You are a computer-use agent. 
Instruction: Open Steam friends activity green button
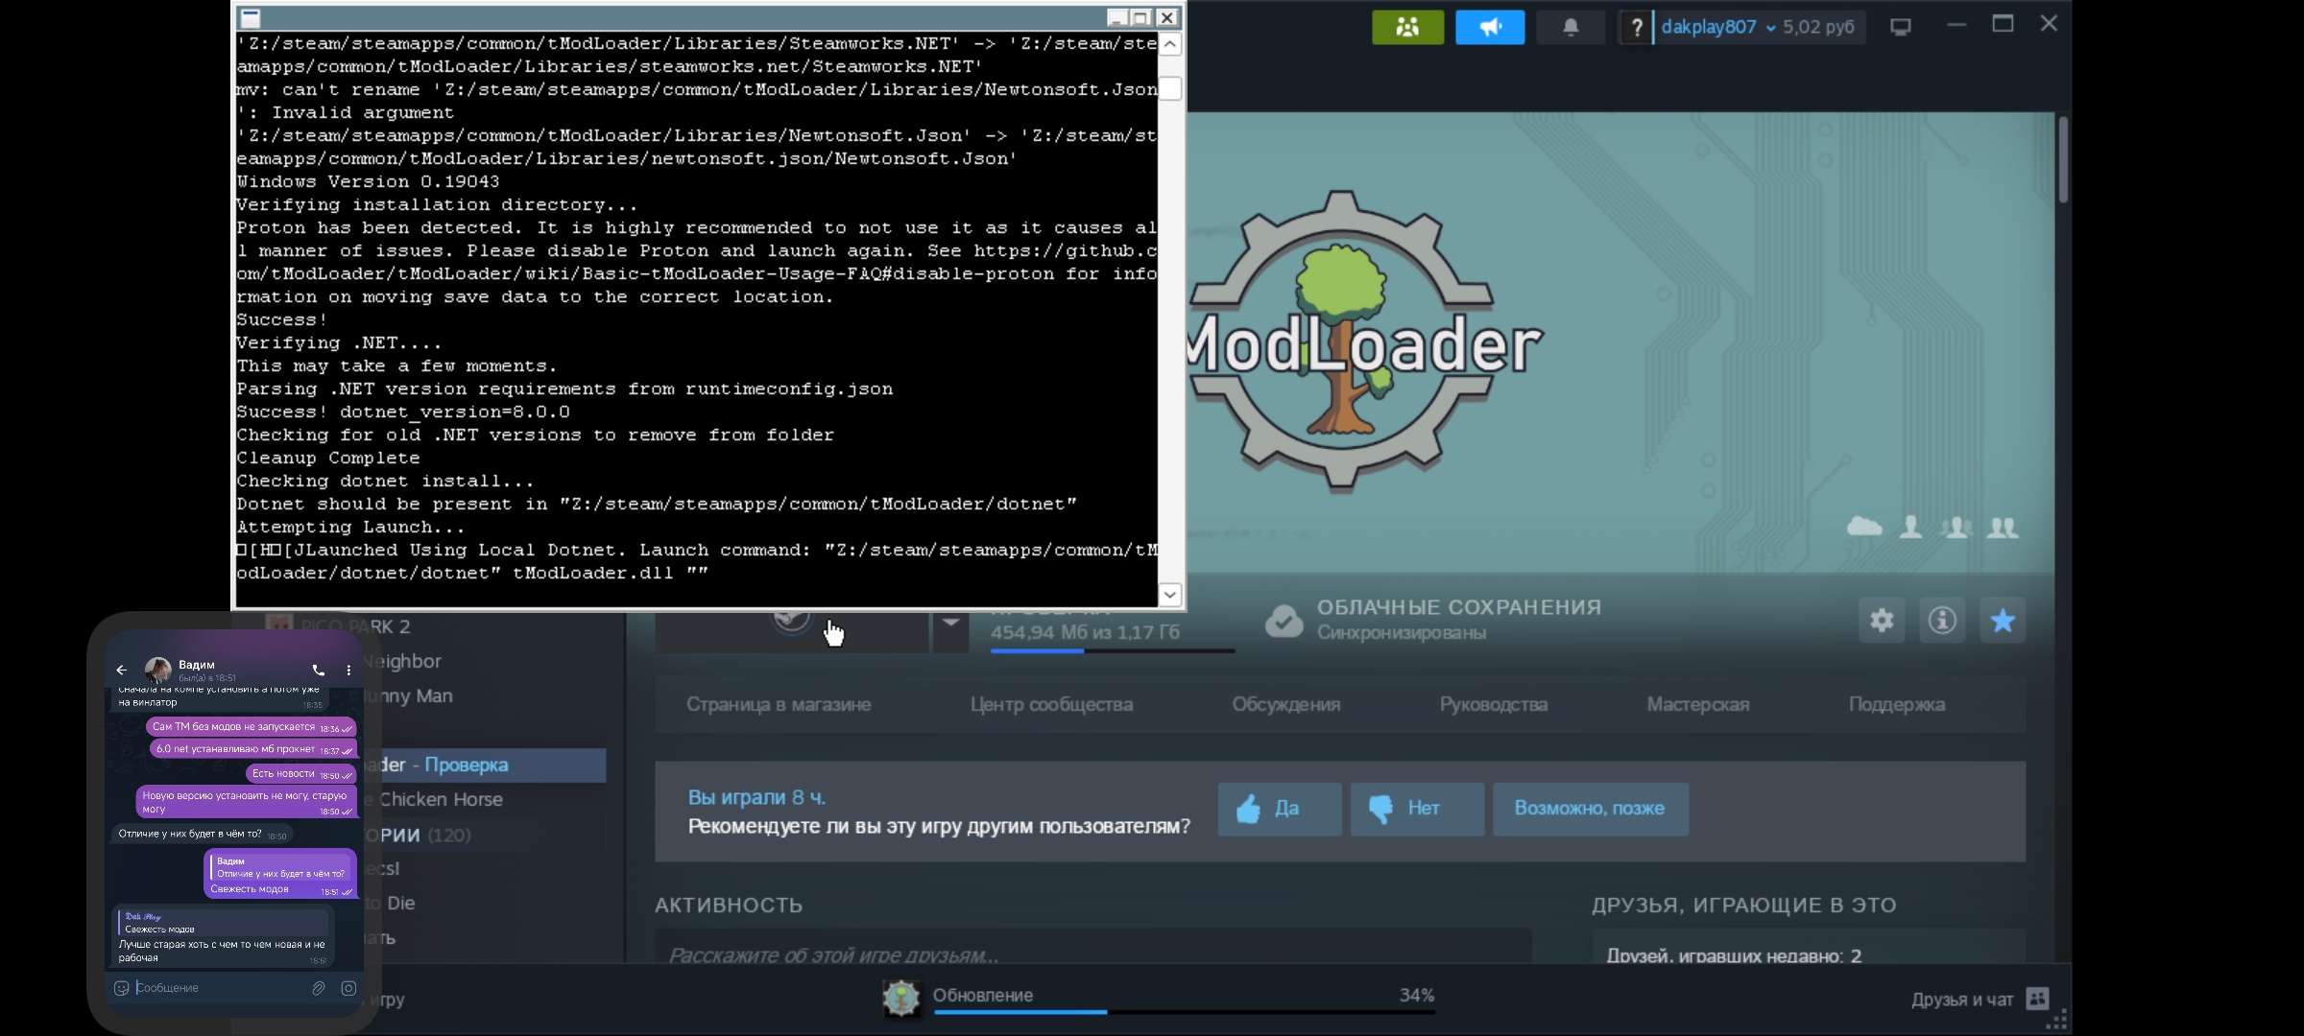point(1407,27)
